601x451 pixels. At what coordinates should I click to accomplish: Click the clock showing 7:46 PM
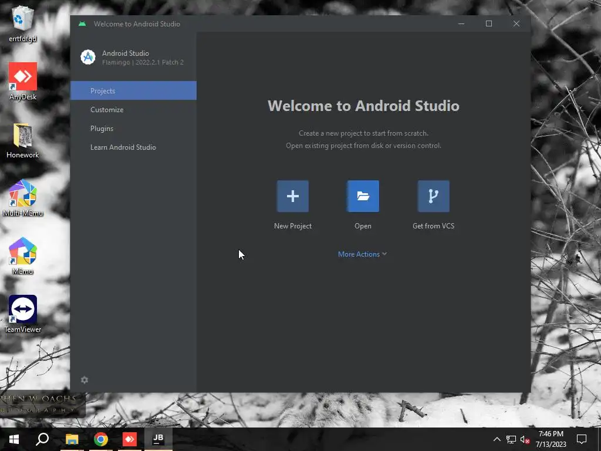[551, 434]
